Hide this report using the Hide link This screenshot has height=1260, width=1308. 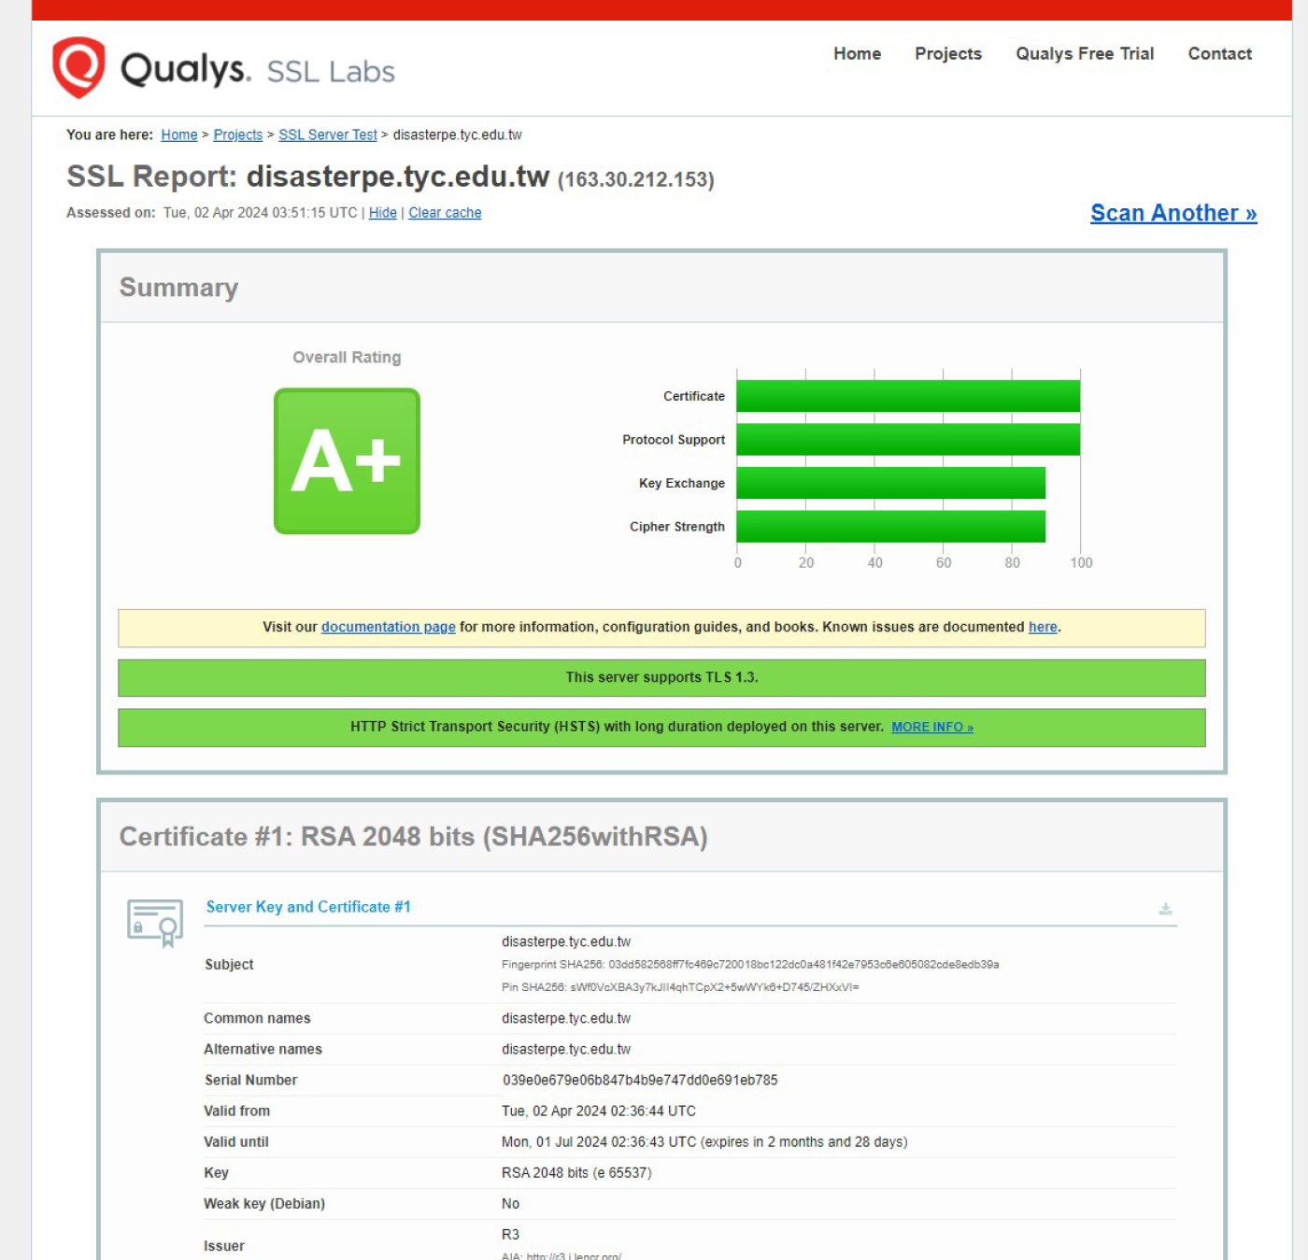(382, 213)
